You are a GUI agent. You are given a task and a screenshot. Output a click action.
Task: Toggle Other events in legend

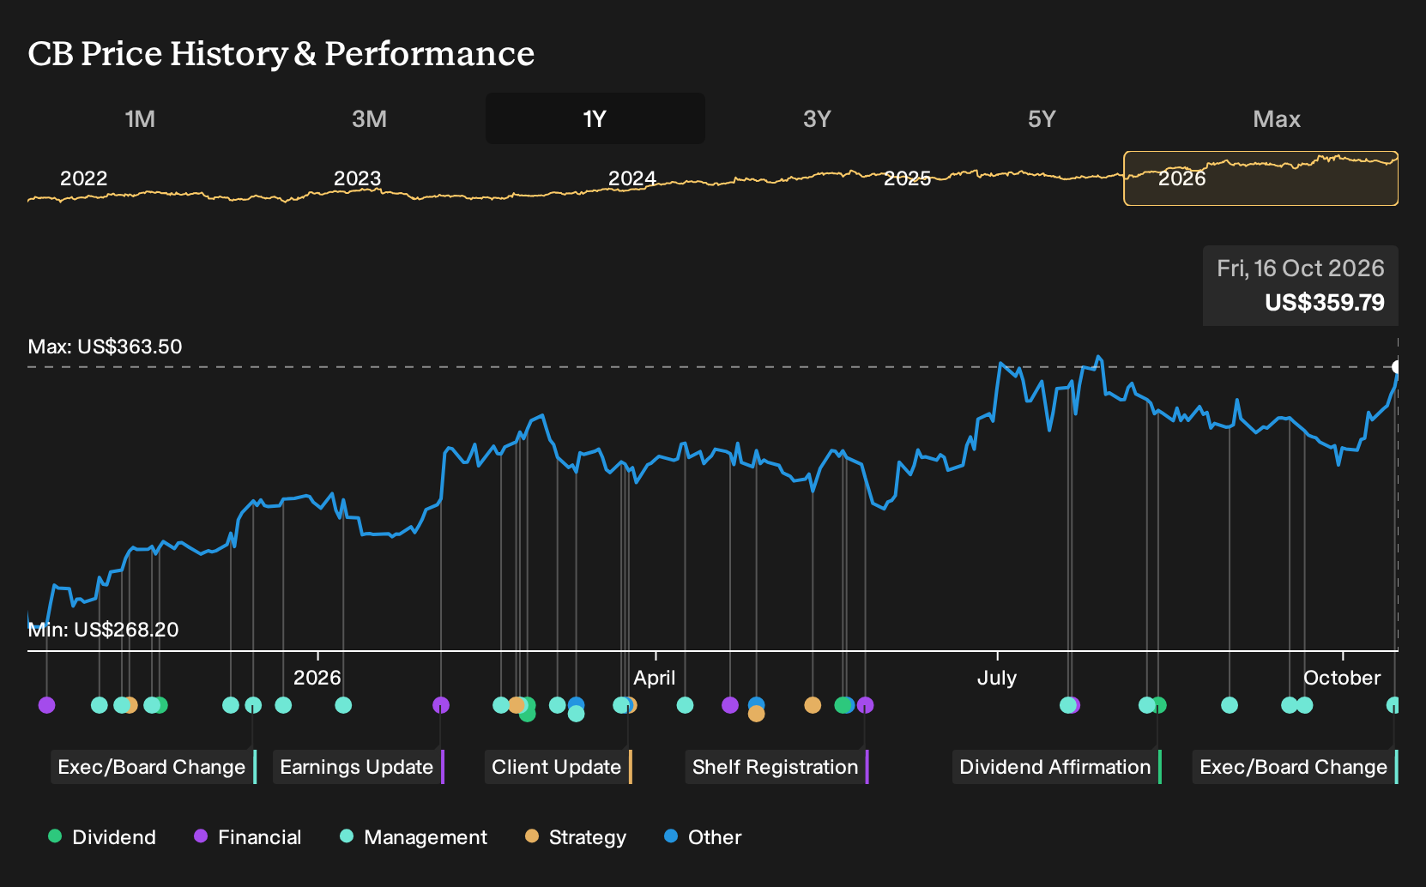(703, 837)
